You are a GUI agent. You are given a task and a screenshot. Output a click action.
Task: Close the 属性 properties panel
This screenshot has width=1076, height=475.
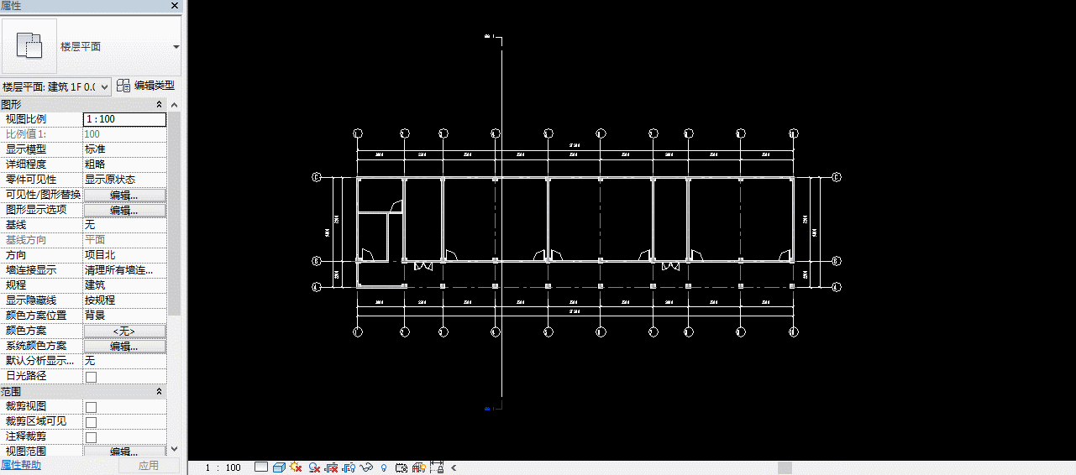(x=175, y=6)
